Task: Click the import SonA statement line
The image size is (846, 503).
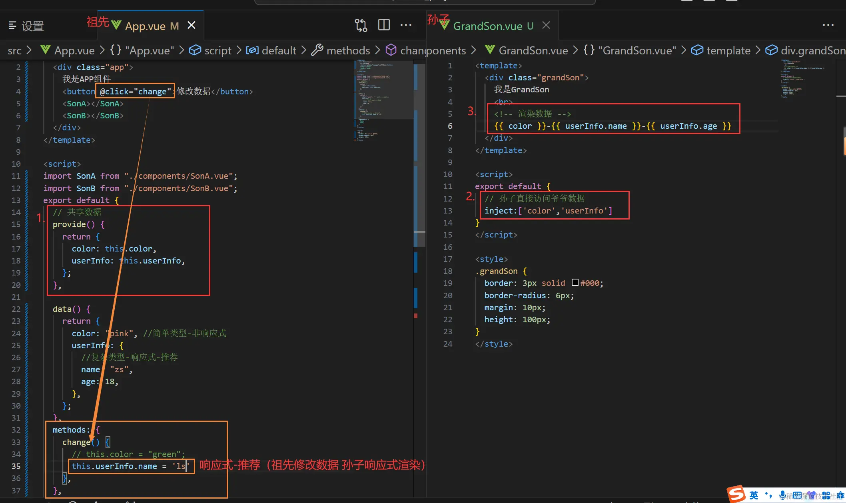Action: pyautogui.click(x=140, y=176)
